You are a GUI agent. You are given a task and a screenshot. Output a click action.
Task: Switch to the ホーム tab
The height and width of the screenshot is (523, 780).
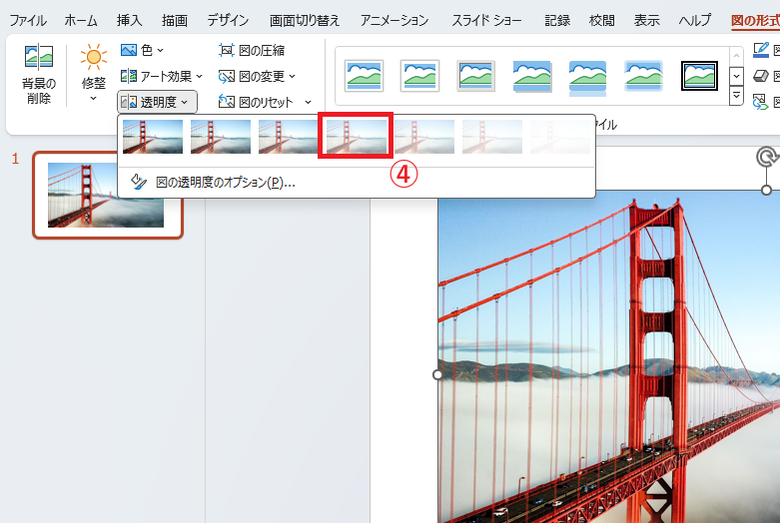(81, 20)
